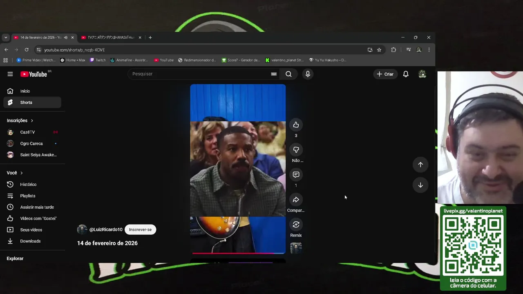
Task: Open Twitch bookmark
Action: (x=98, y=60)
